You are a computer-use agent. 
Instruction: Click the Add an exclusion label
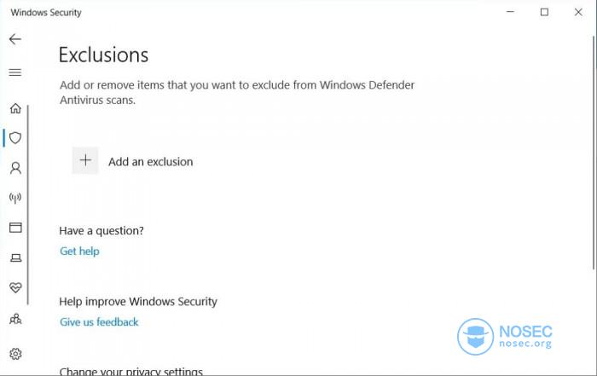[150, 162]
